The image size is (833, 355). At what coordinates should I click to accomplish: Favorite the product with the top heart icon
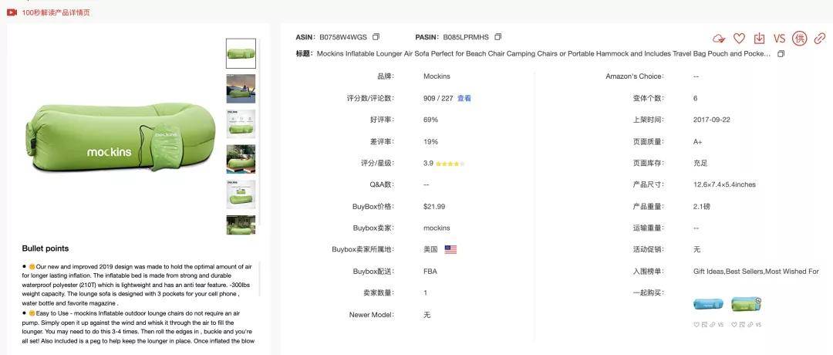pyautogui.click(x=739, y=39)
